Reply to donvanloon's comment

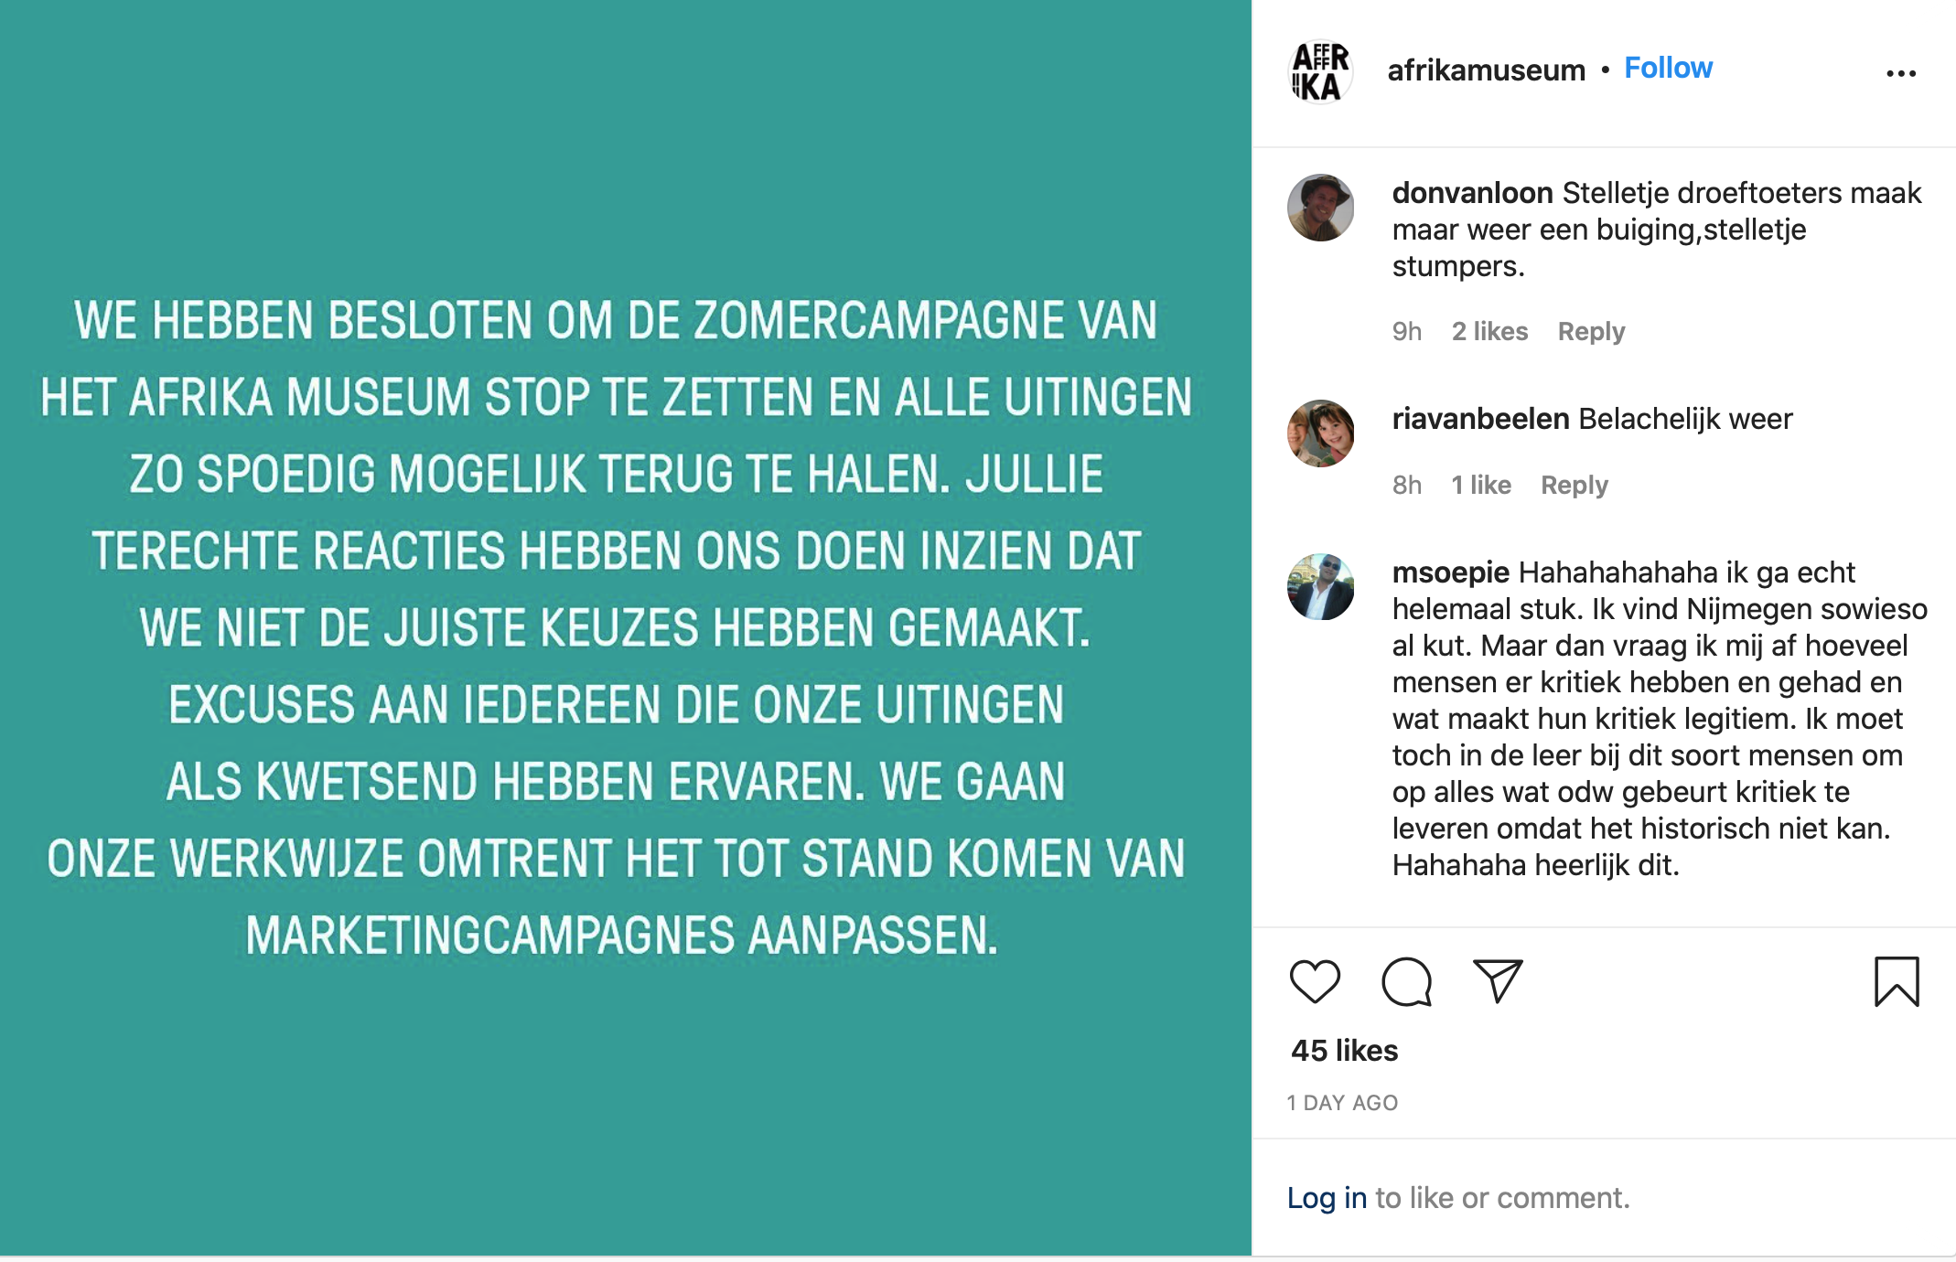point(1591,331)
